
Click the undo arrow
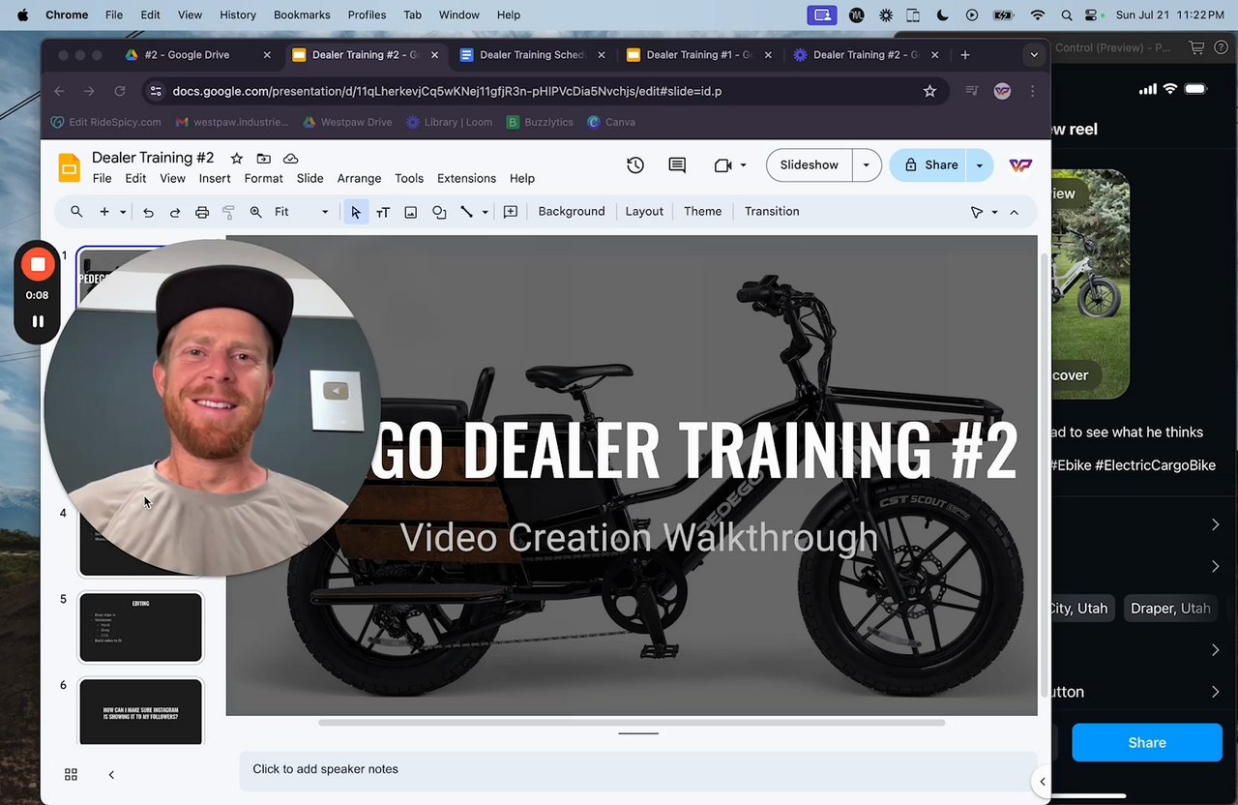click(148, 212)
